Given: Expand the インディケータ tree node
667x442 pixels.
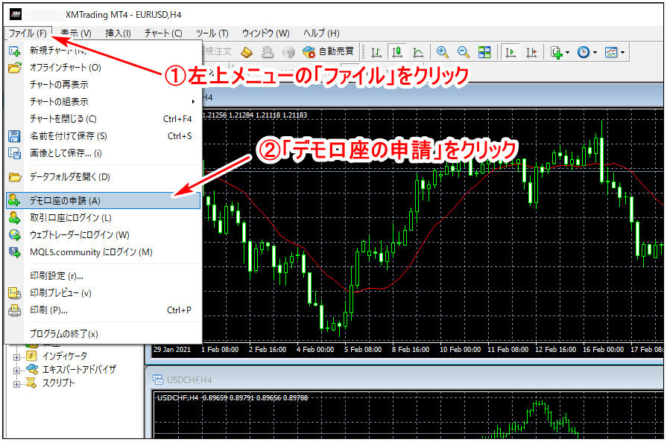Looking at the screenshot, I should click(x=16, y=357).
